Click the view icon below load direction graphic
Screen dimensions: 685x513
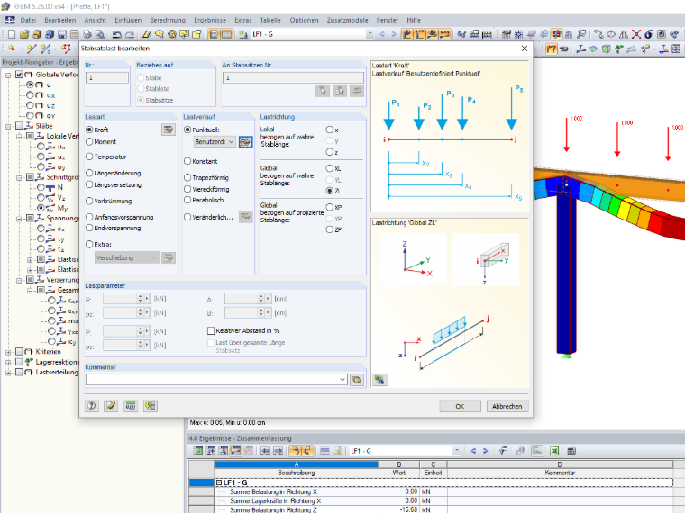379,380
